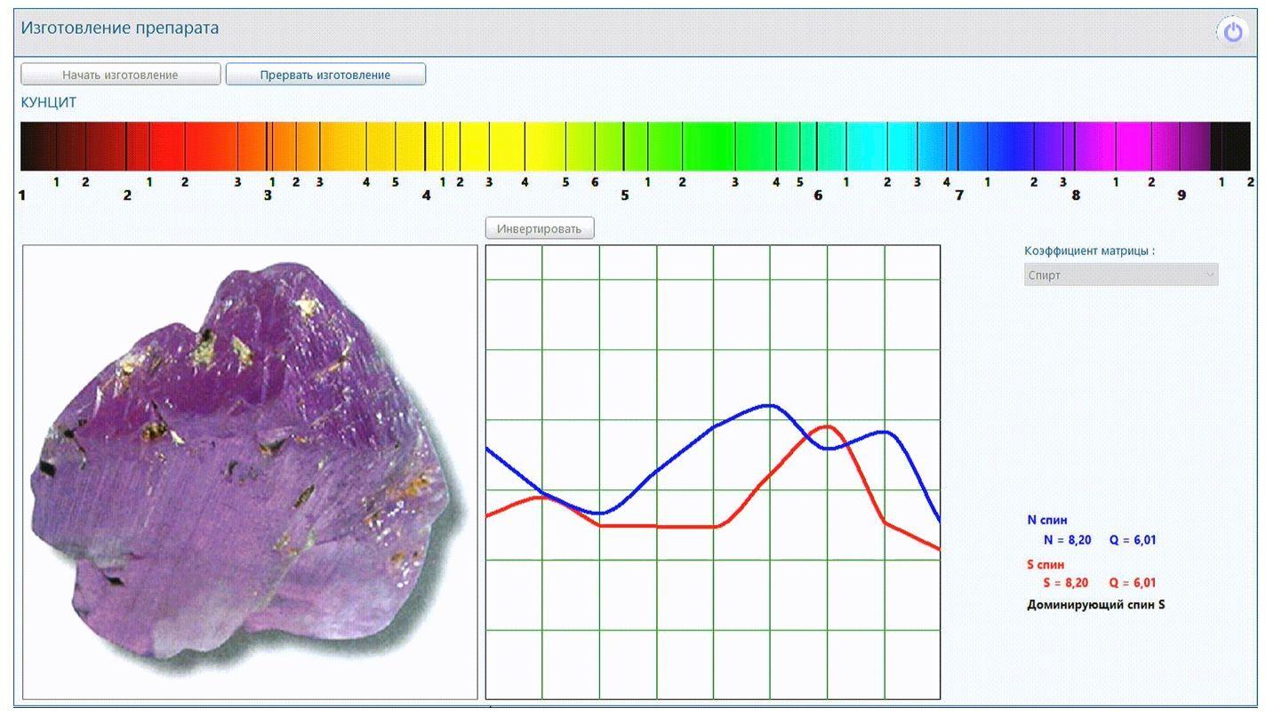Select the blue 'N спин' label
1274x716 pixels.
tap(1047, 521)
